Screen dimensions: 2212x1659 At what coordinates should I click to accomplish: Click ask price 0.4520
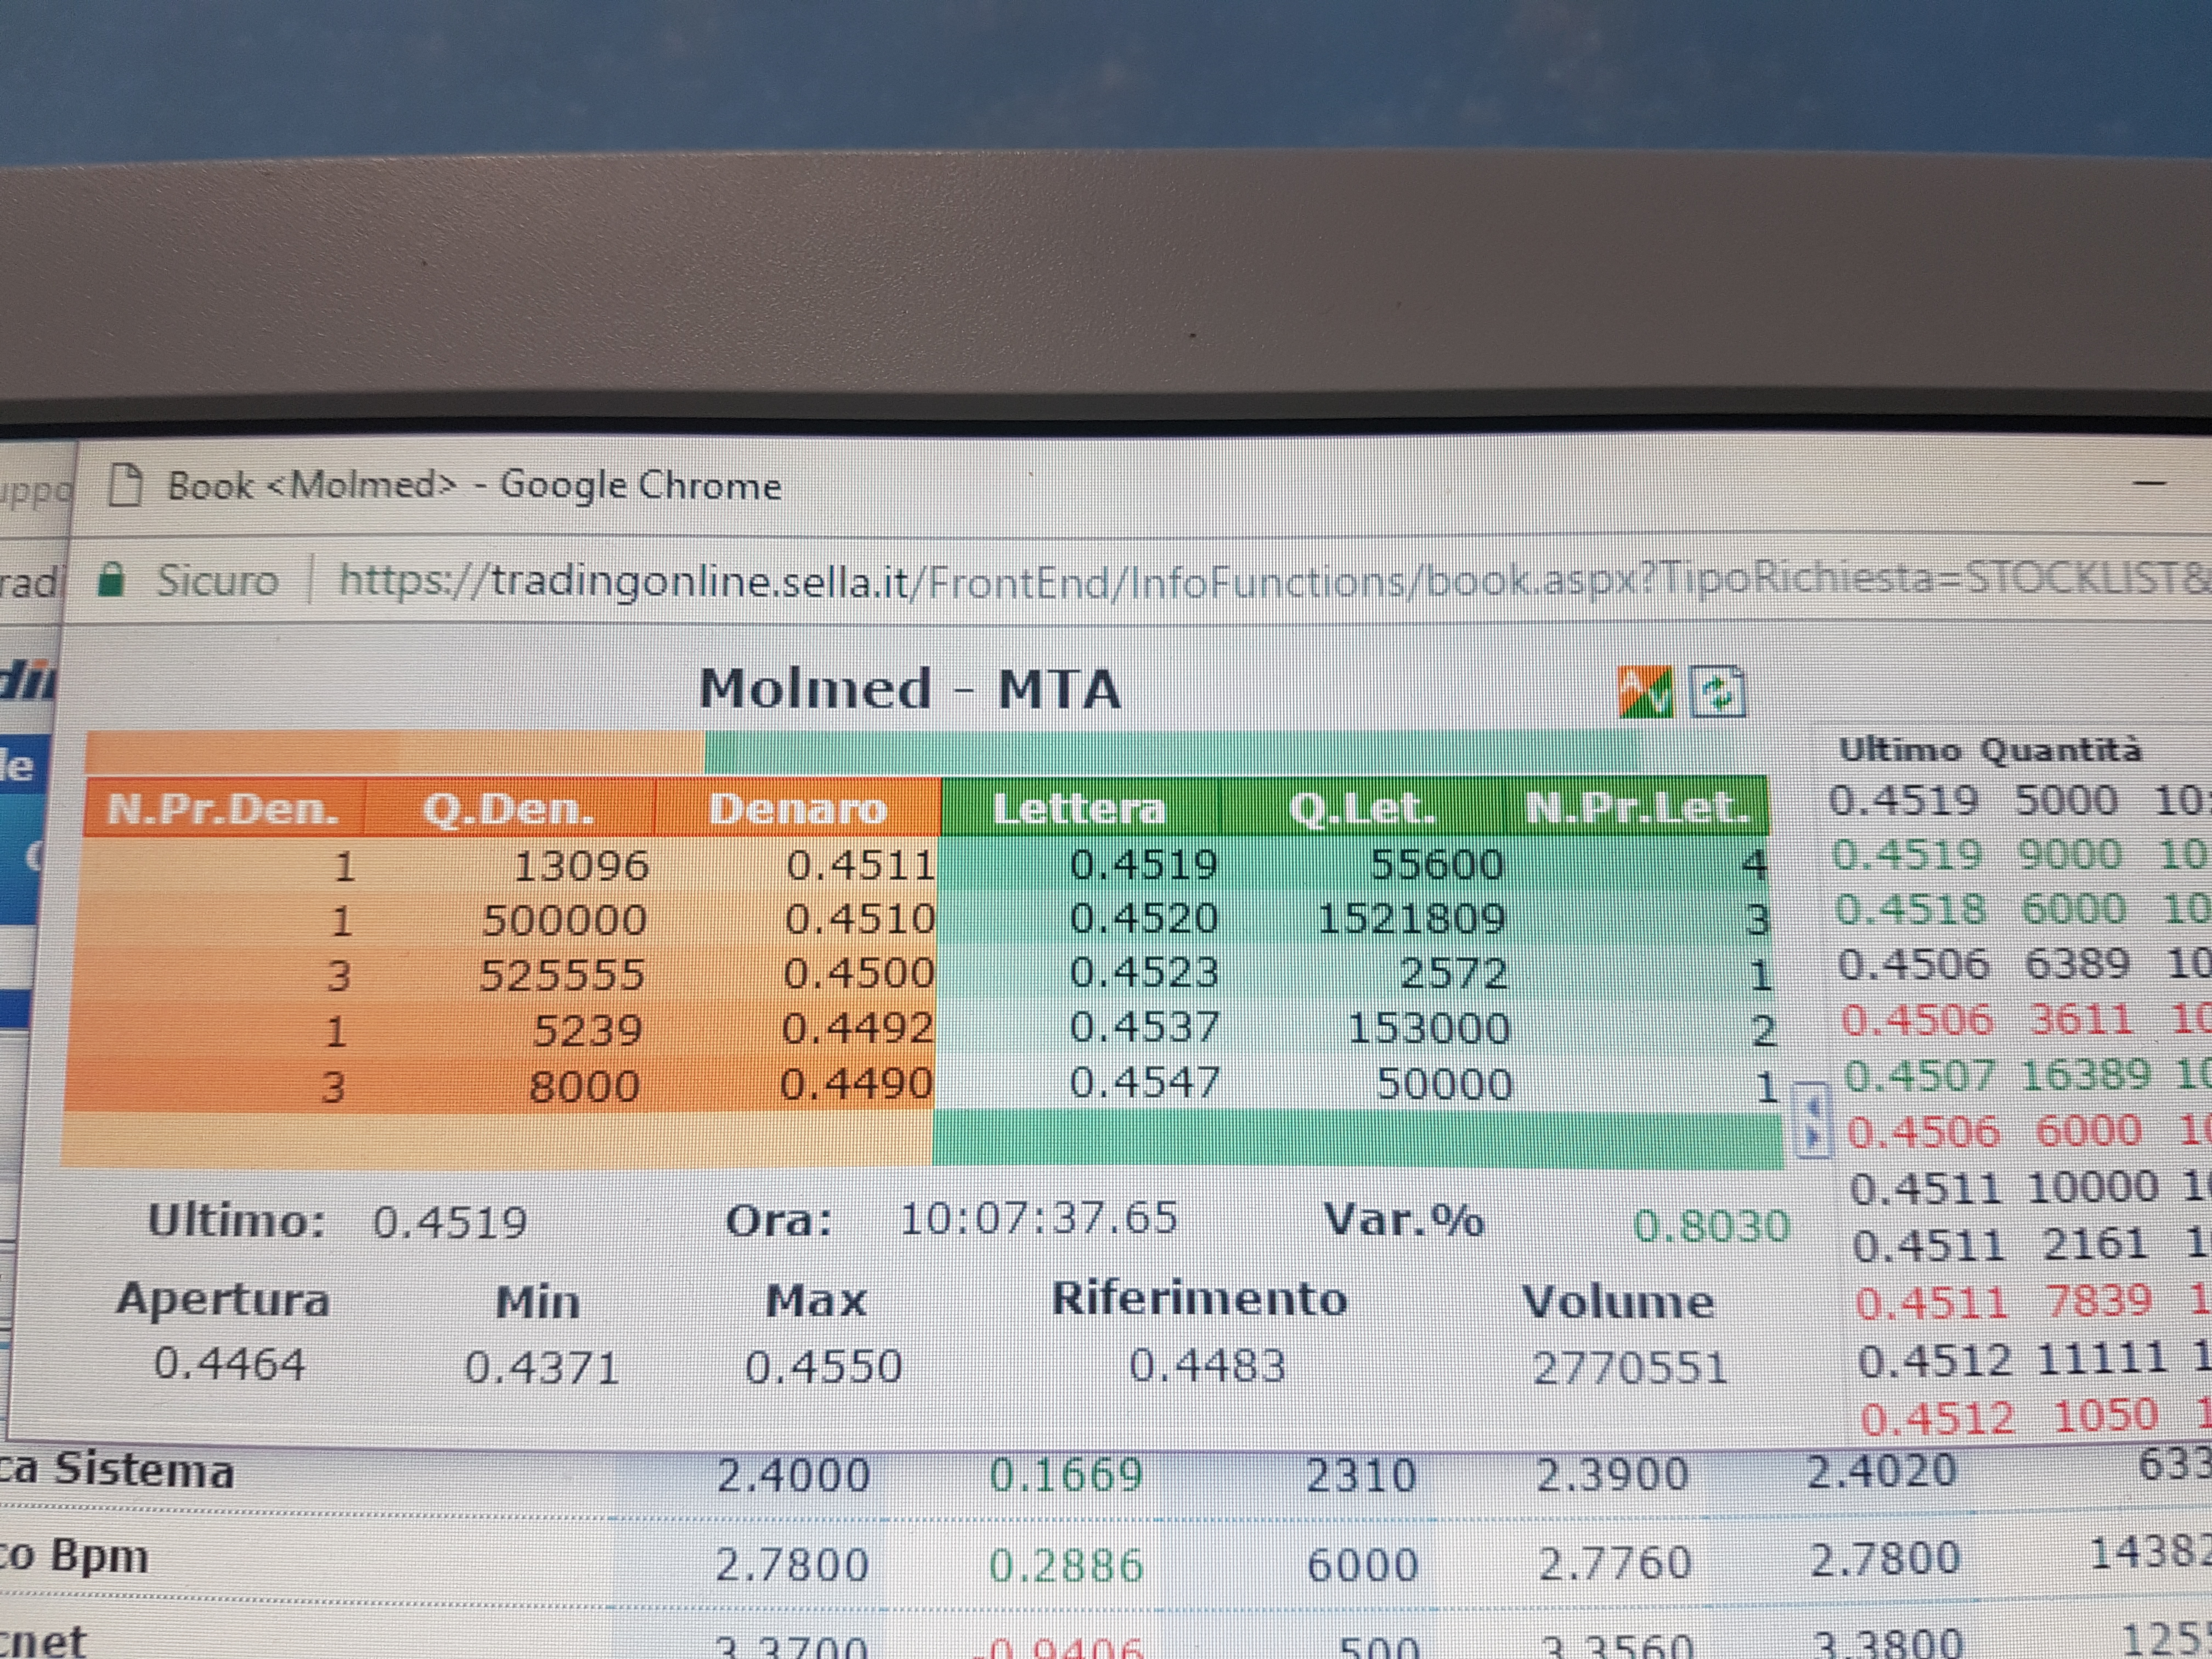tap(1143, 918)
